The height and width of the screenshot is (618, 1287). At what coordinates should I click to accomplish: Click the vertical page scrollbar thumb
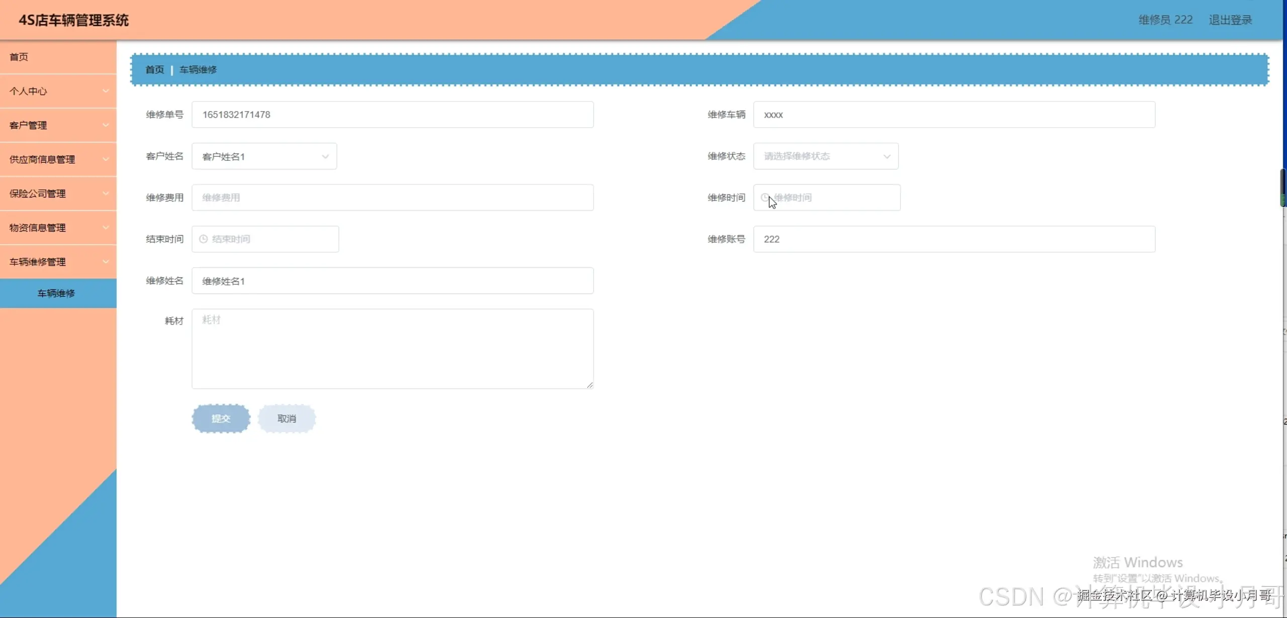pyautogui.click(x=1283, y=188)
